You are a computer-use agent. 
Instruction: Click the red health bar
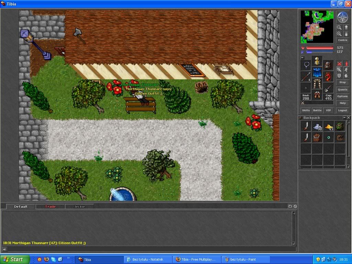click(x=320, y=48)
